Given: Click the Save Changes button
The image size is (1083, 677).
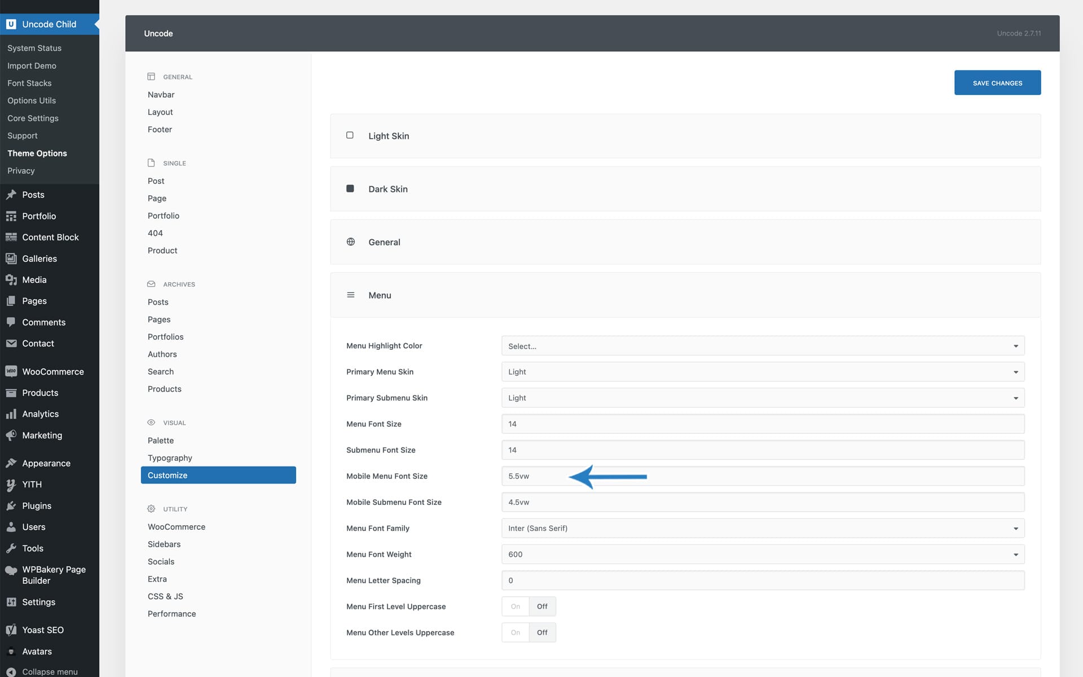Looking at the screenshot, I should click(x=997, y=83).
